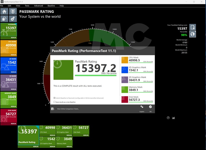Open the Edit menu
Viewport: 206px width, 150px height.
pyautogui.click(x=10, y=6)
